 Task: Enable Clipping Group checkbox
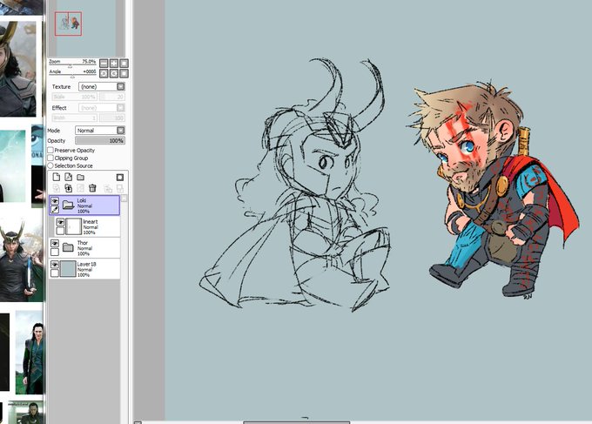tap(50, 158)
